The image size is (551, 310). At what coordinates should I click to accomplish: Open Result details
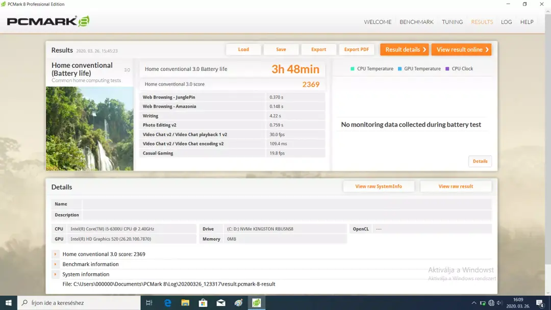(405, 49)
